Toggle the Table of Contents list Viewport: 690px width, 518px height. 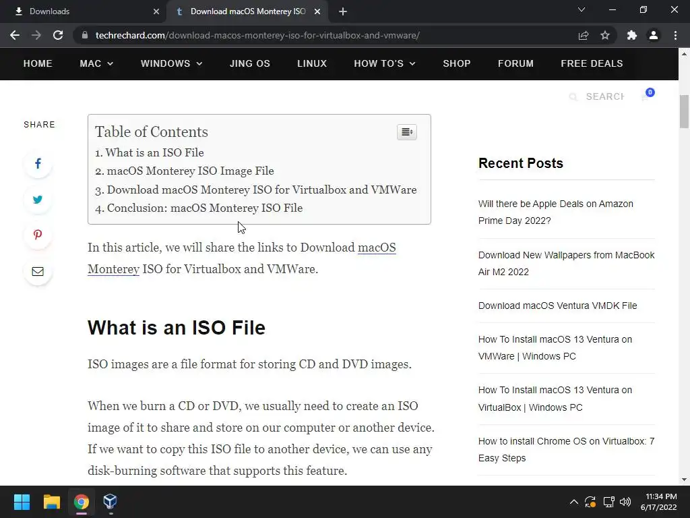tap(407, 132)
